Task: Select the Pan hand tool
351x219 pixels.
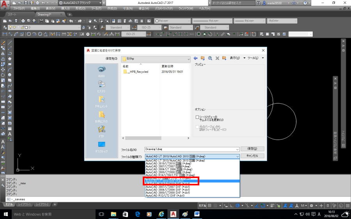Action: 90,21
